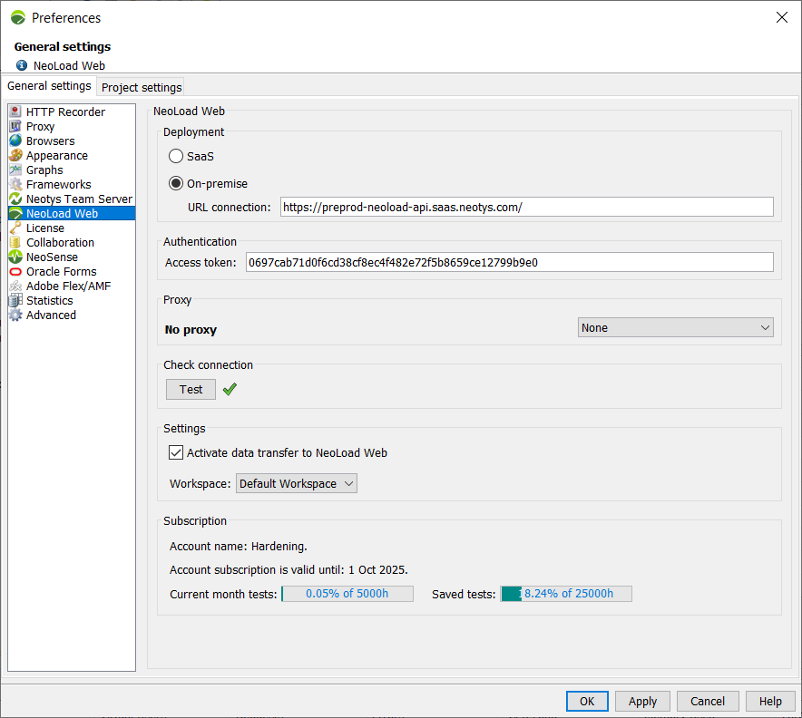Switch to the General settings tab
802x718 pixels.
pyautogui.click(x=49, y=86)
